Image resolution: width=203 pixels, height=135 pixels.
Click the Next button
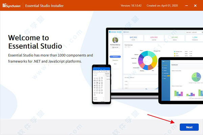pyautogui.click(x=189, y=127)
